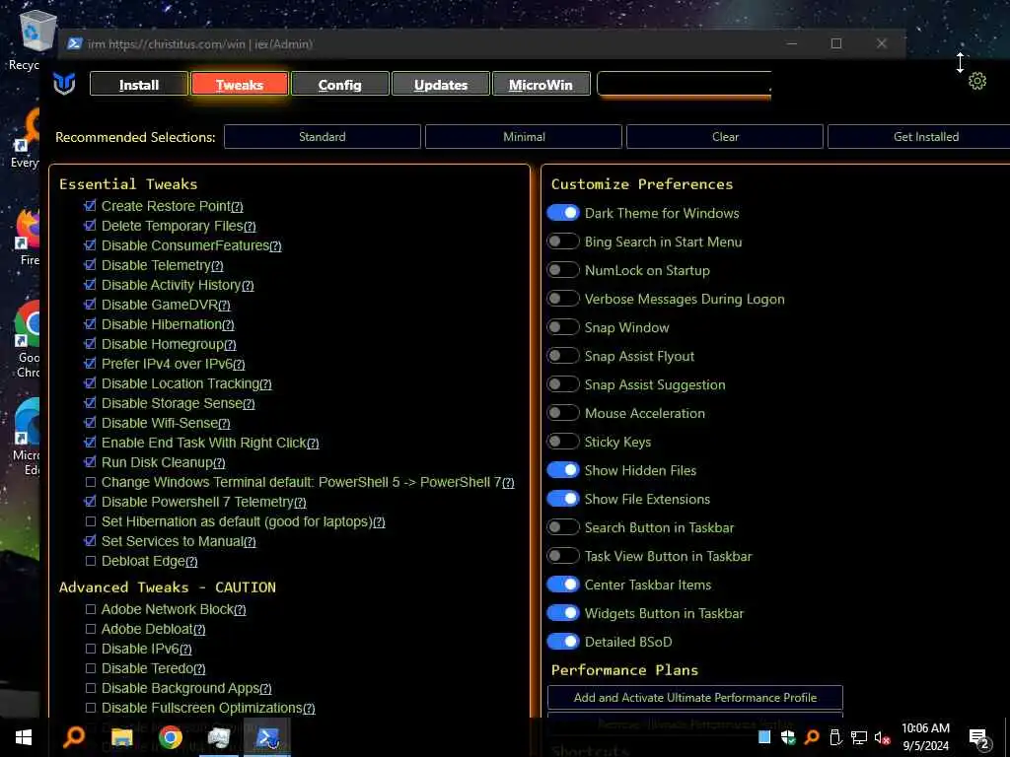Open the clock and date in taskbar
Image resolution: width=1010 pixels, height=757 pixels.
click(x=925, y=737)
